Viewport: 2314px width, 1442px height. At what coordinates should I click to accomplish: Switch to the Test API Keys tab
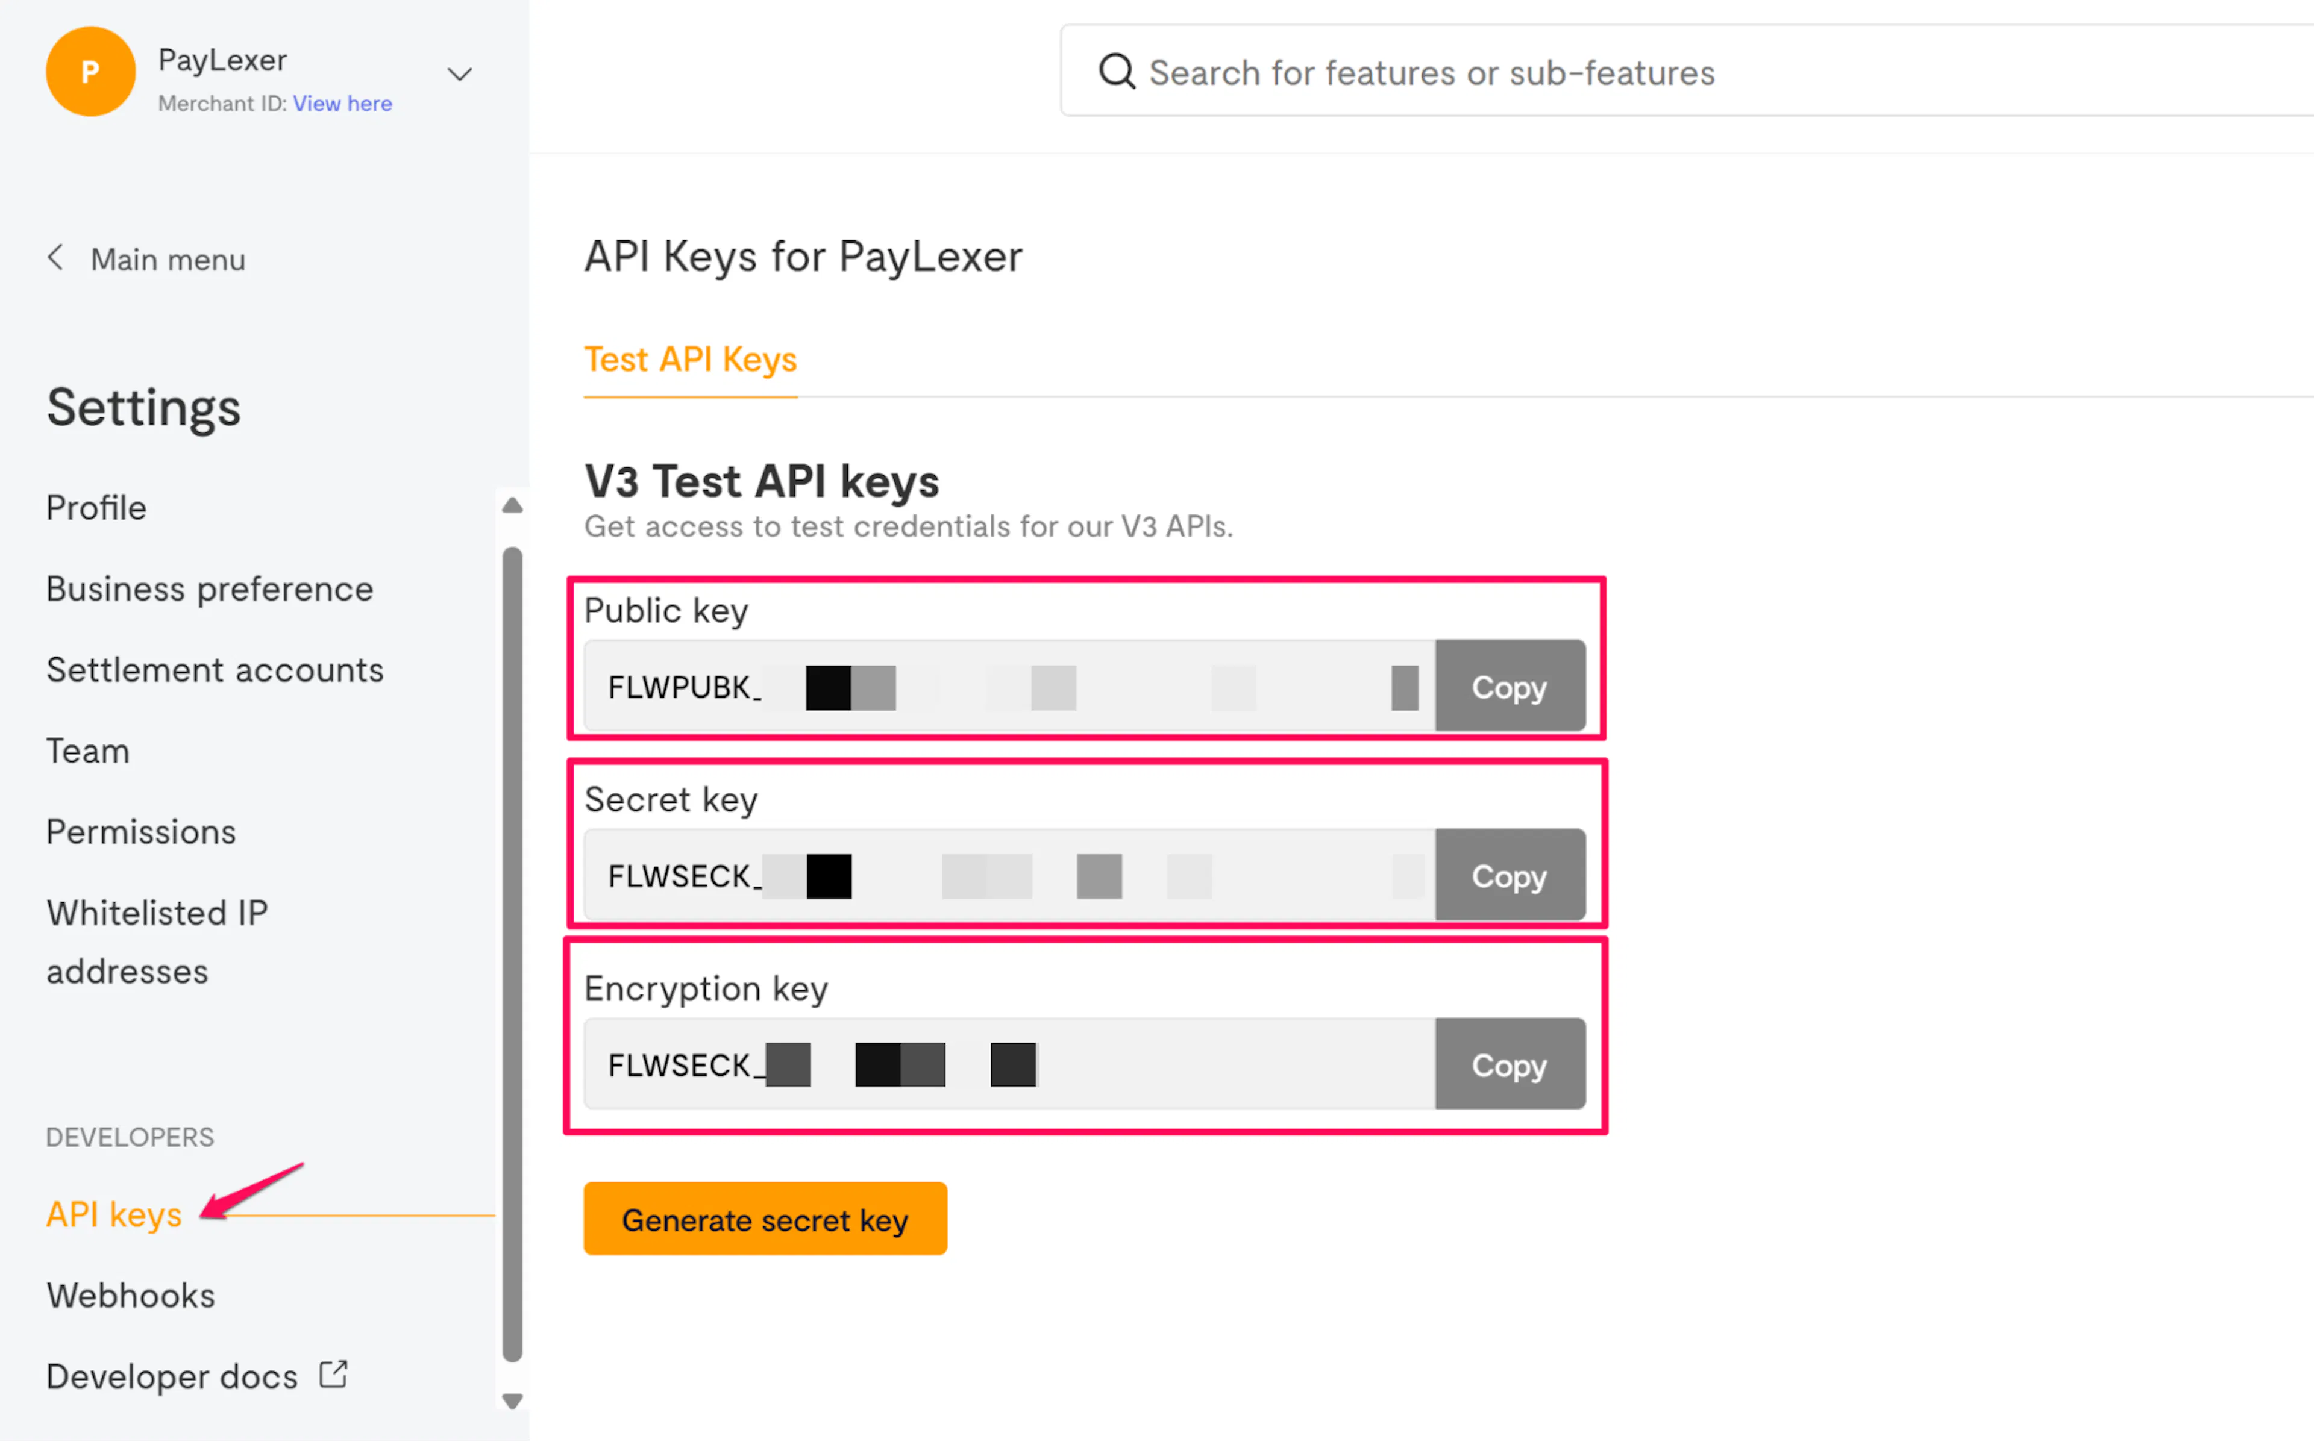689,360
